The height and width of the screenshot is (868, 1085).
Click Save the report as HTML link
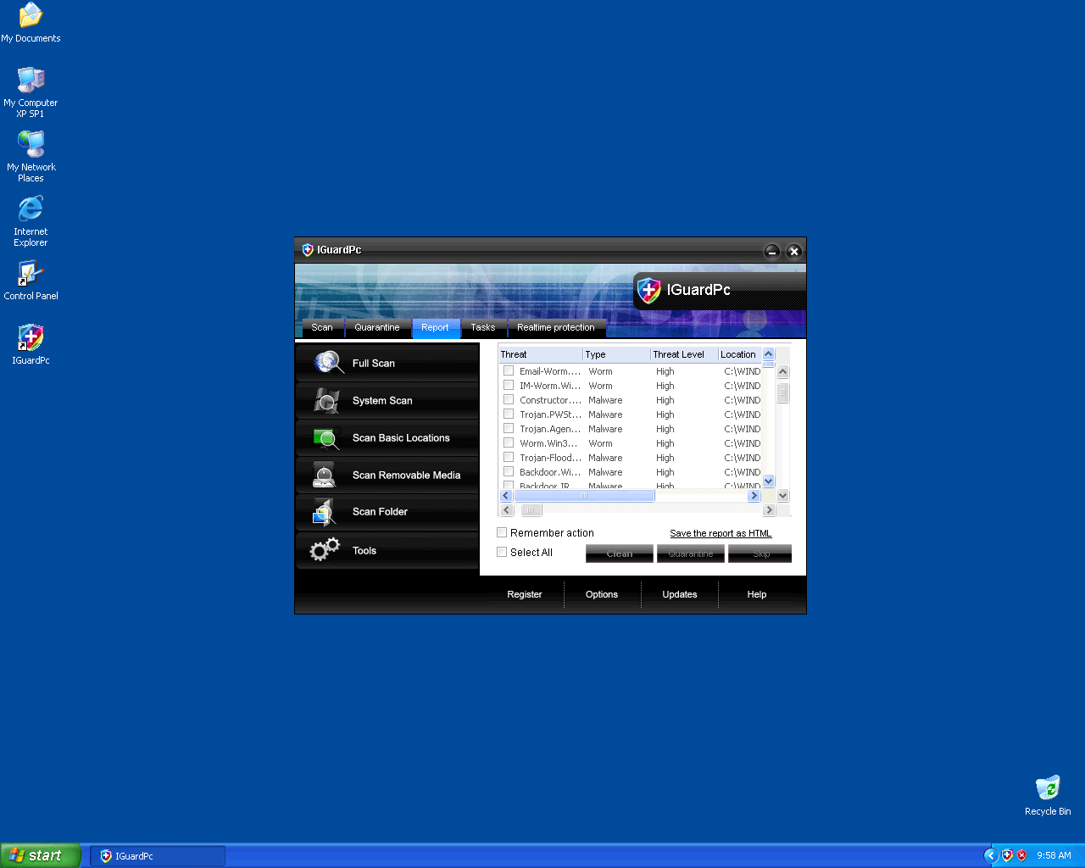pos(721,533)
